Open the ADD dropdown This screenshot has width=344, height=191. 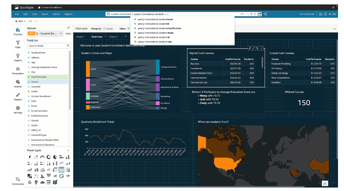pyautogui.click(x=20, y=21)
